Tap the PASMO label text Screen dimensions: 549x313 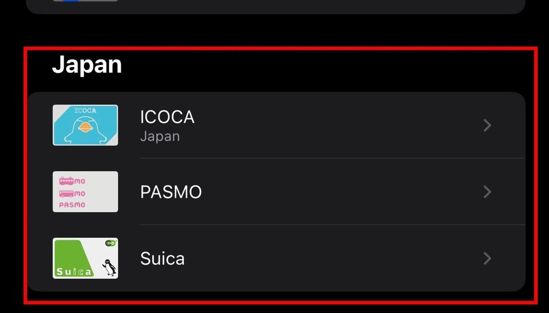point(171,192)
